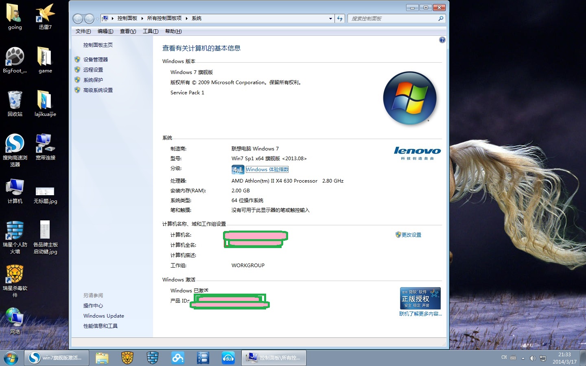Viewport: 586px width, 366px height.
Task: Click the back navigation arrow
Action: [x=78, y=19]
